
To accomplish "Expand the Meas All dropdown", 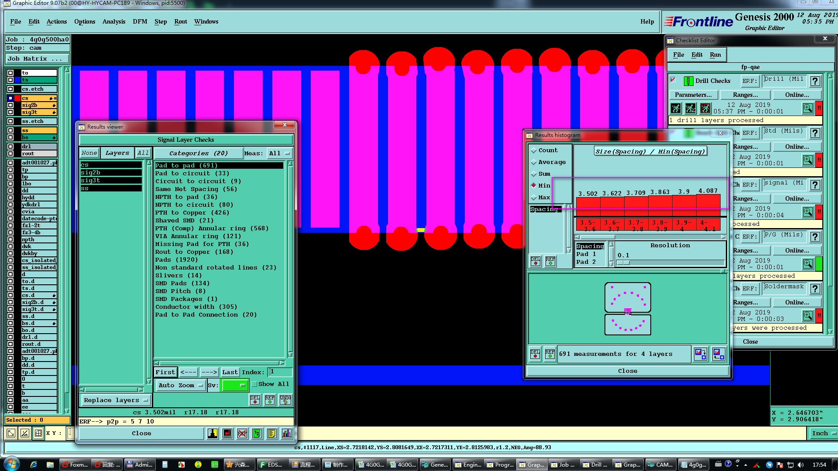I will point(279,154).
